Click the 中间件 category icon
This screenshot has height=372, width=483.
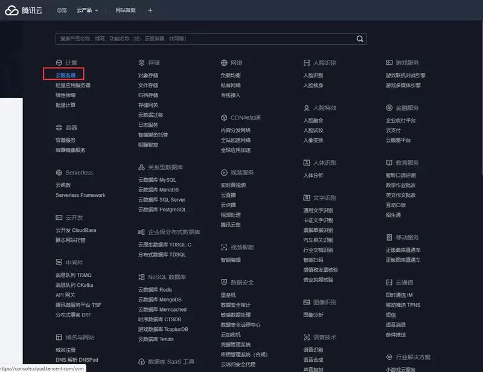click(x=59, y=263)
